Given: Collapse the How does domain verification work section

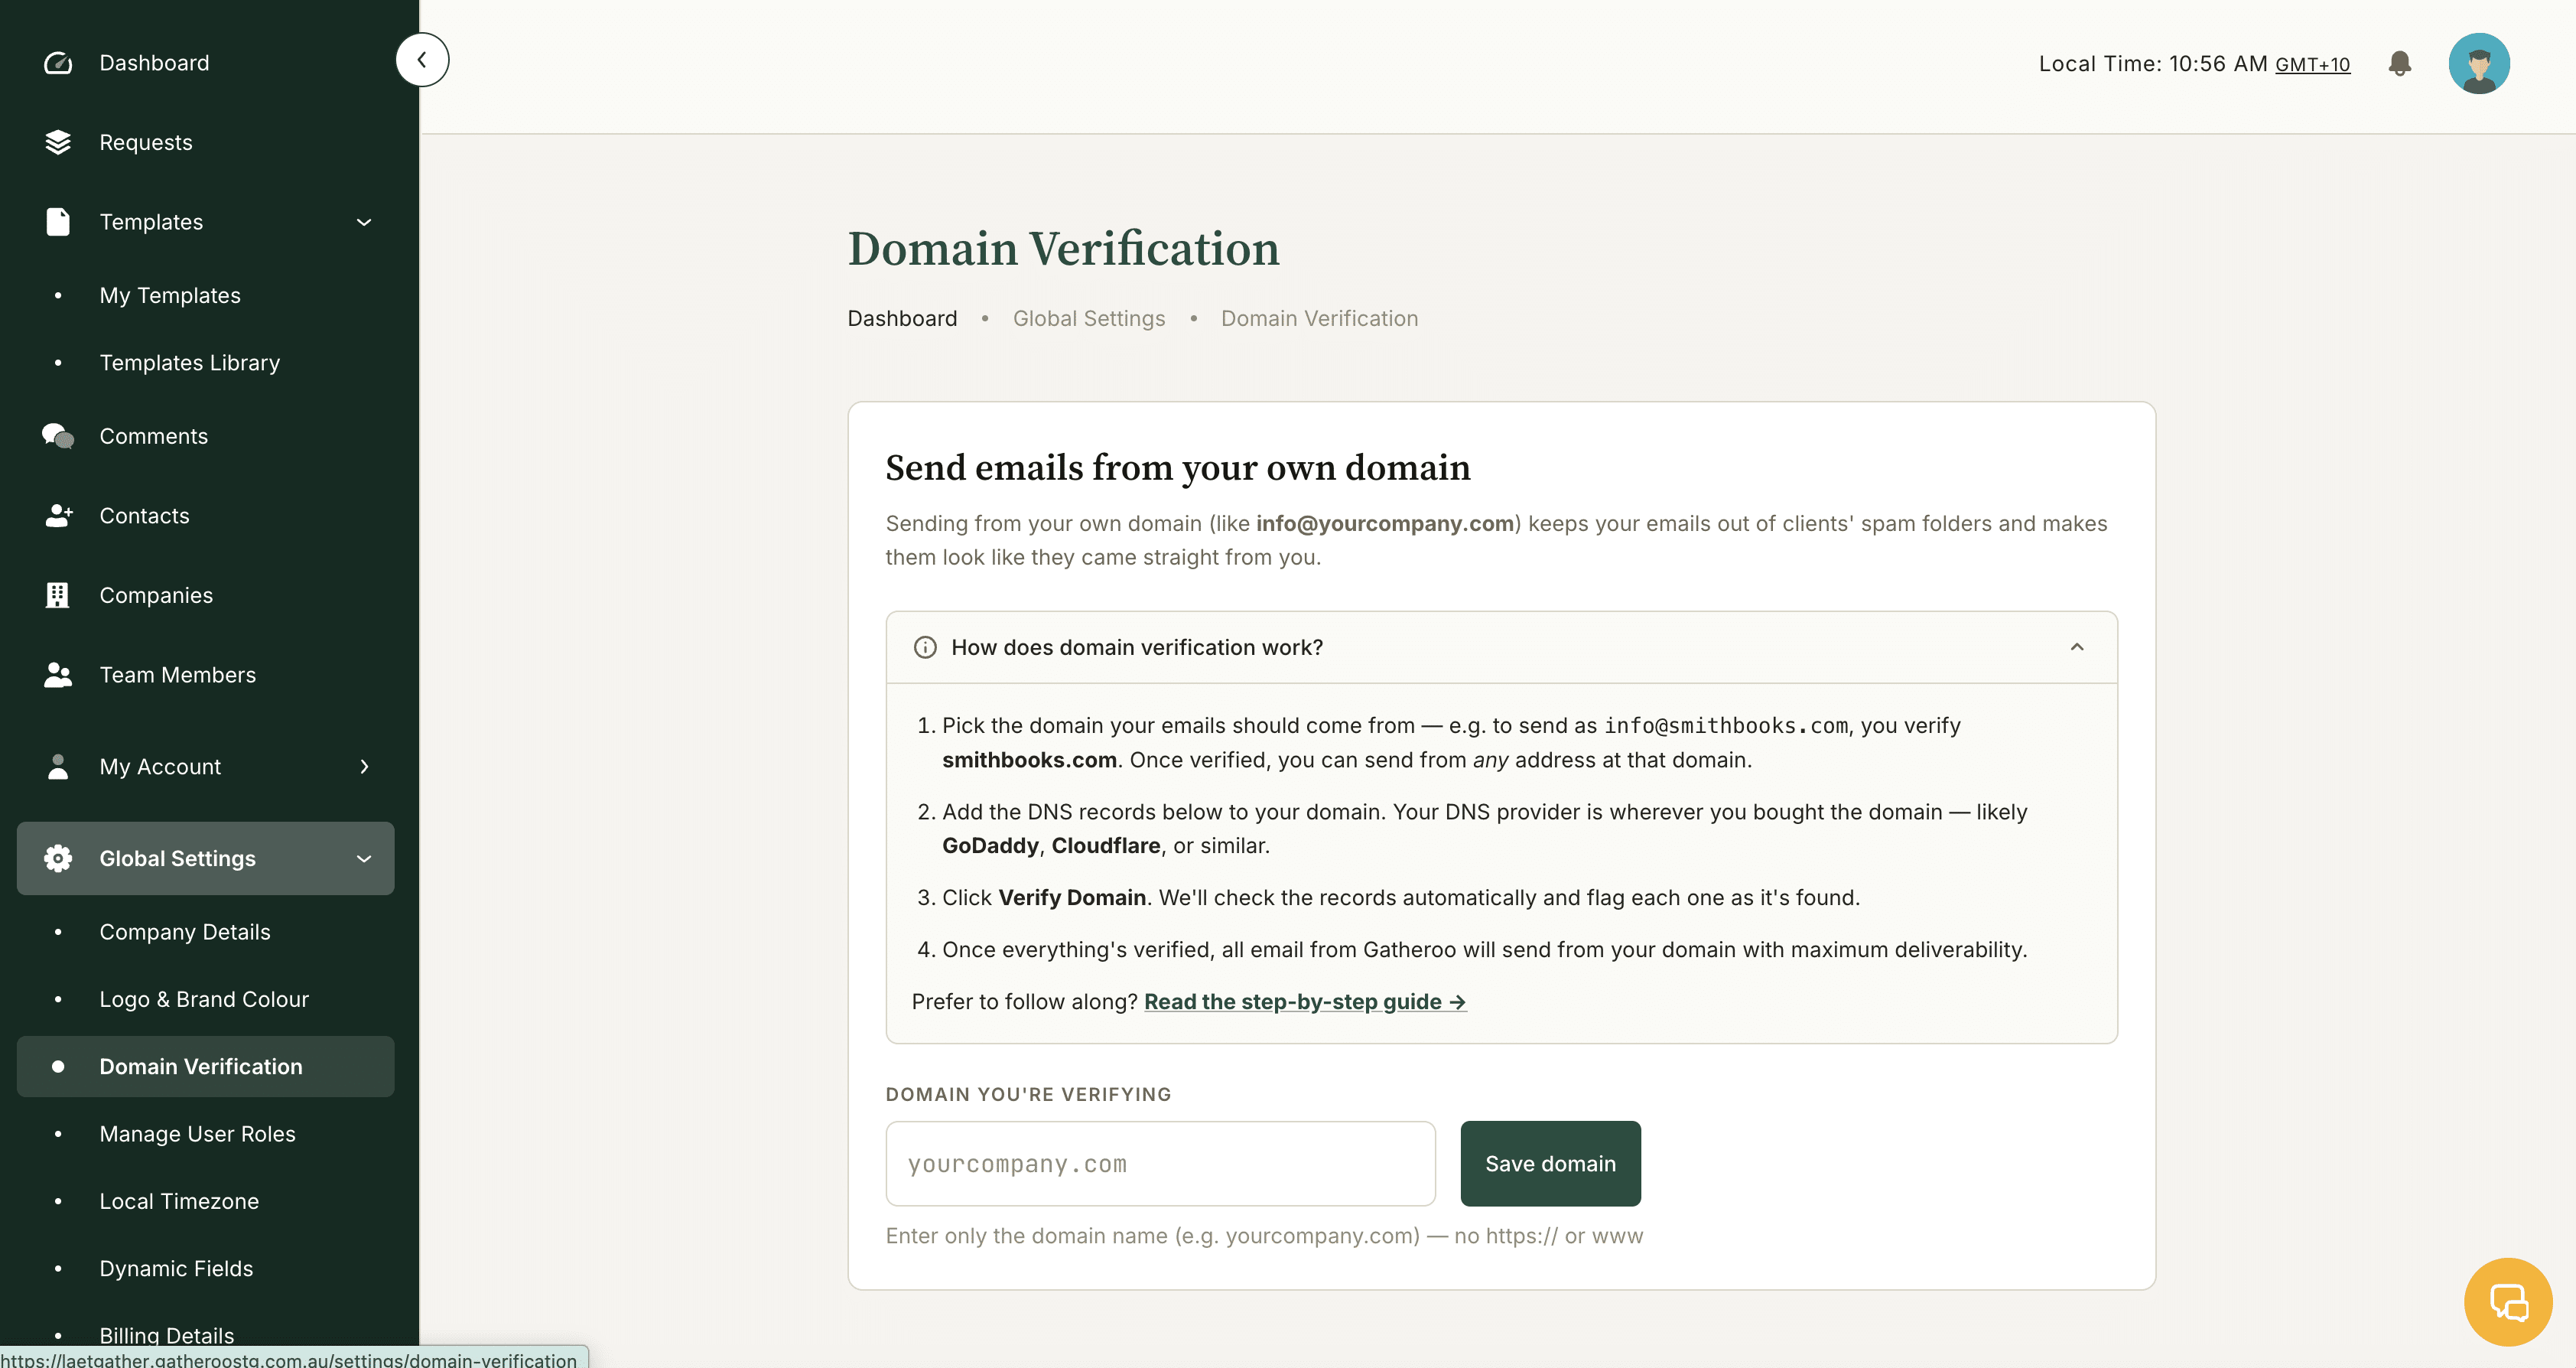Looking at the screenshot, I should [x=2077, y=647].
